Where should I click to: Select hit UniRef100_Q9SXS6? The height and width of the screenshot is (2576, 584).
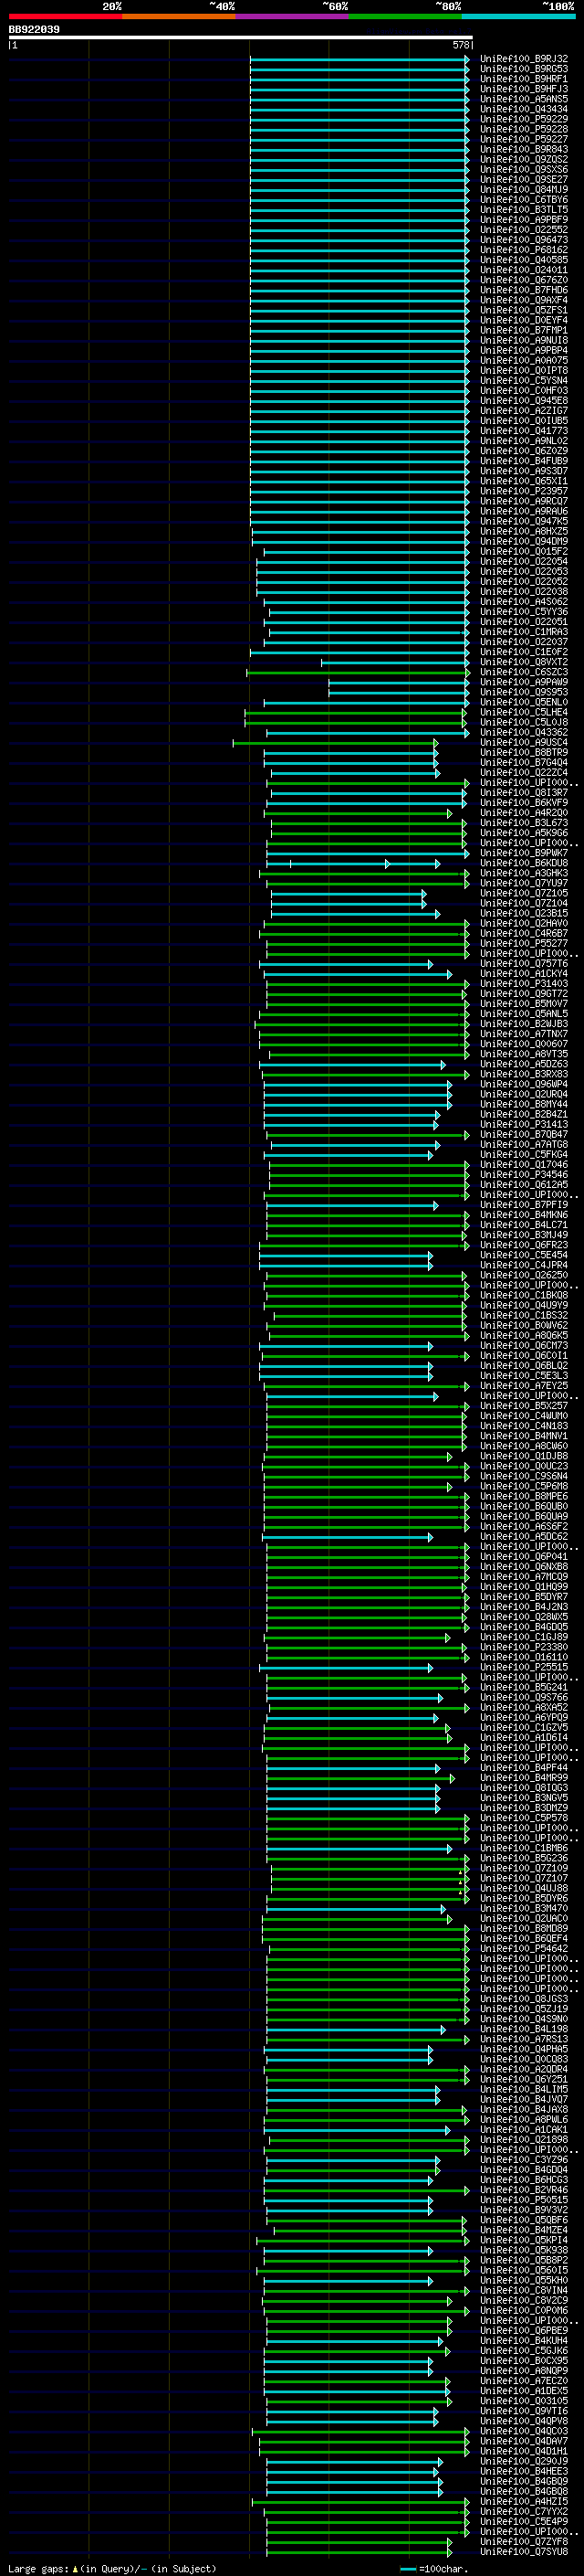524,169
